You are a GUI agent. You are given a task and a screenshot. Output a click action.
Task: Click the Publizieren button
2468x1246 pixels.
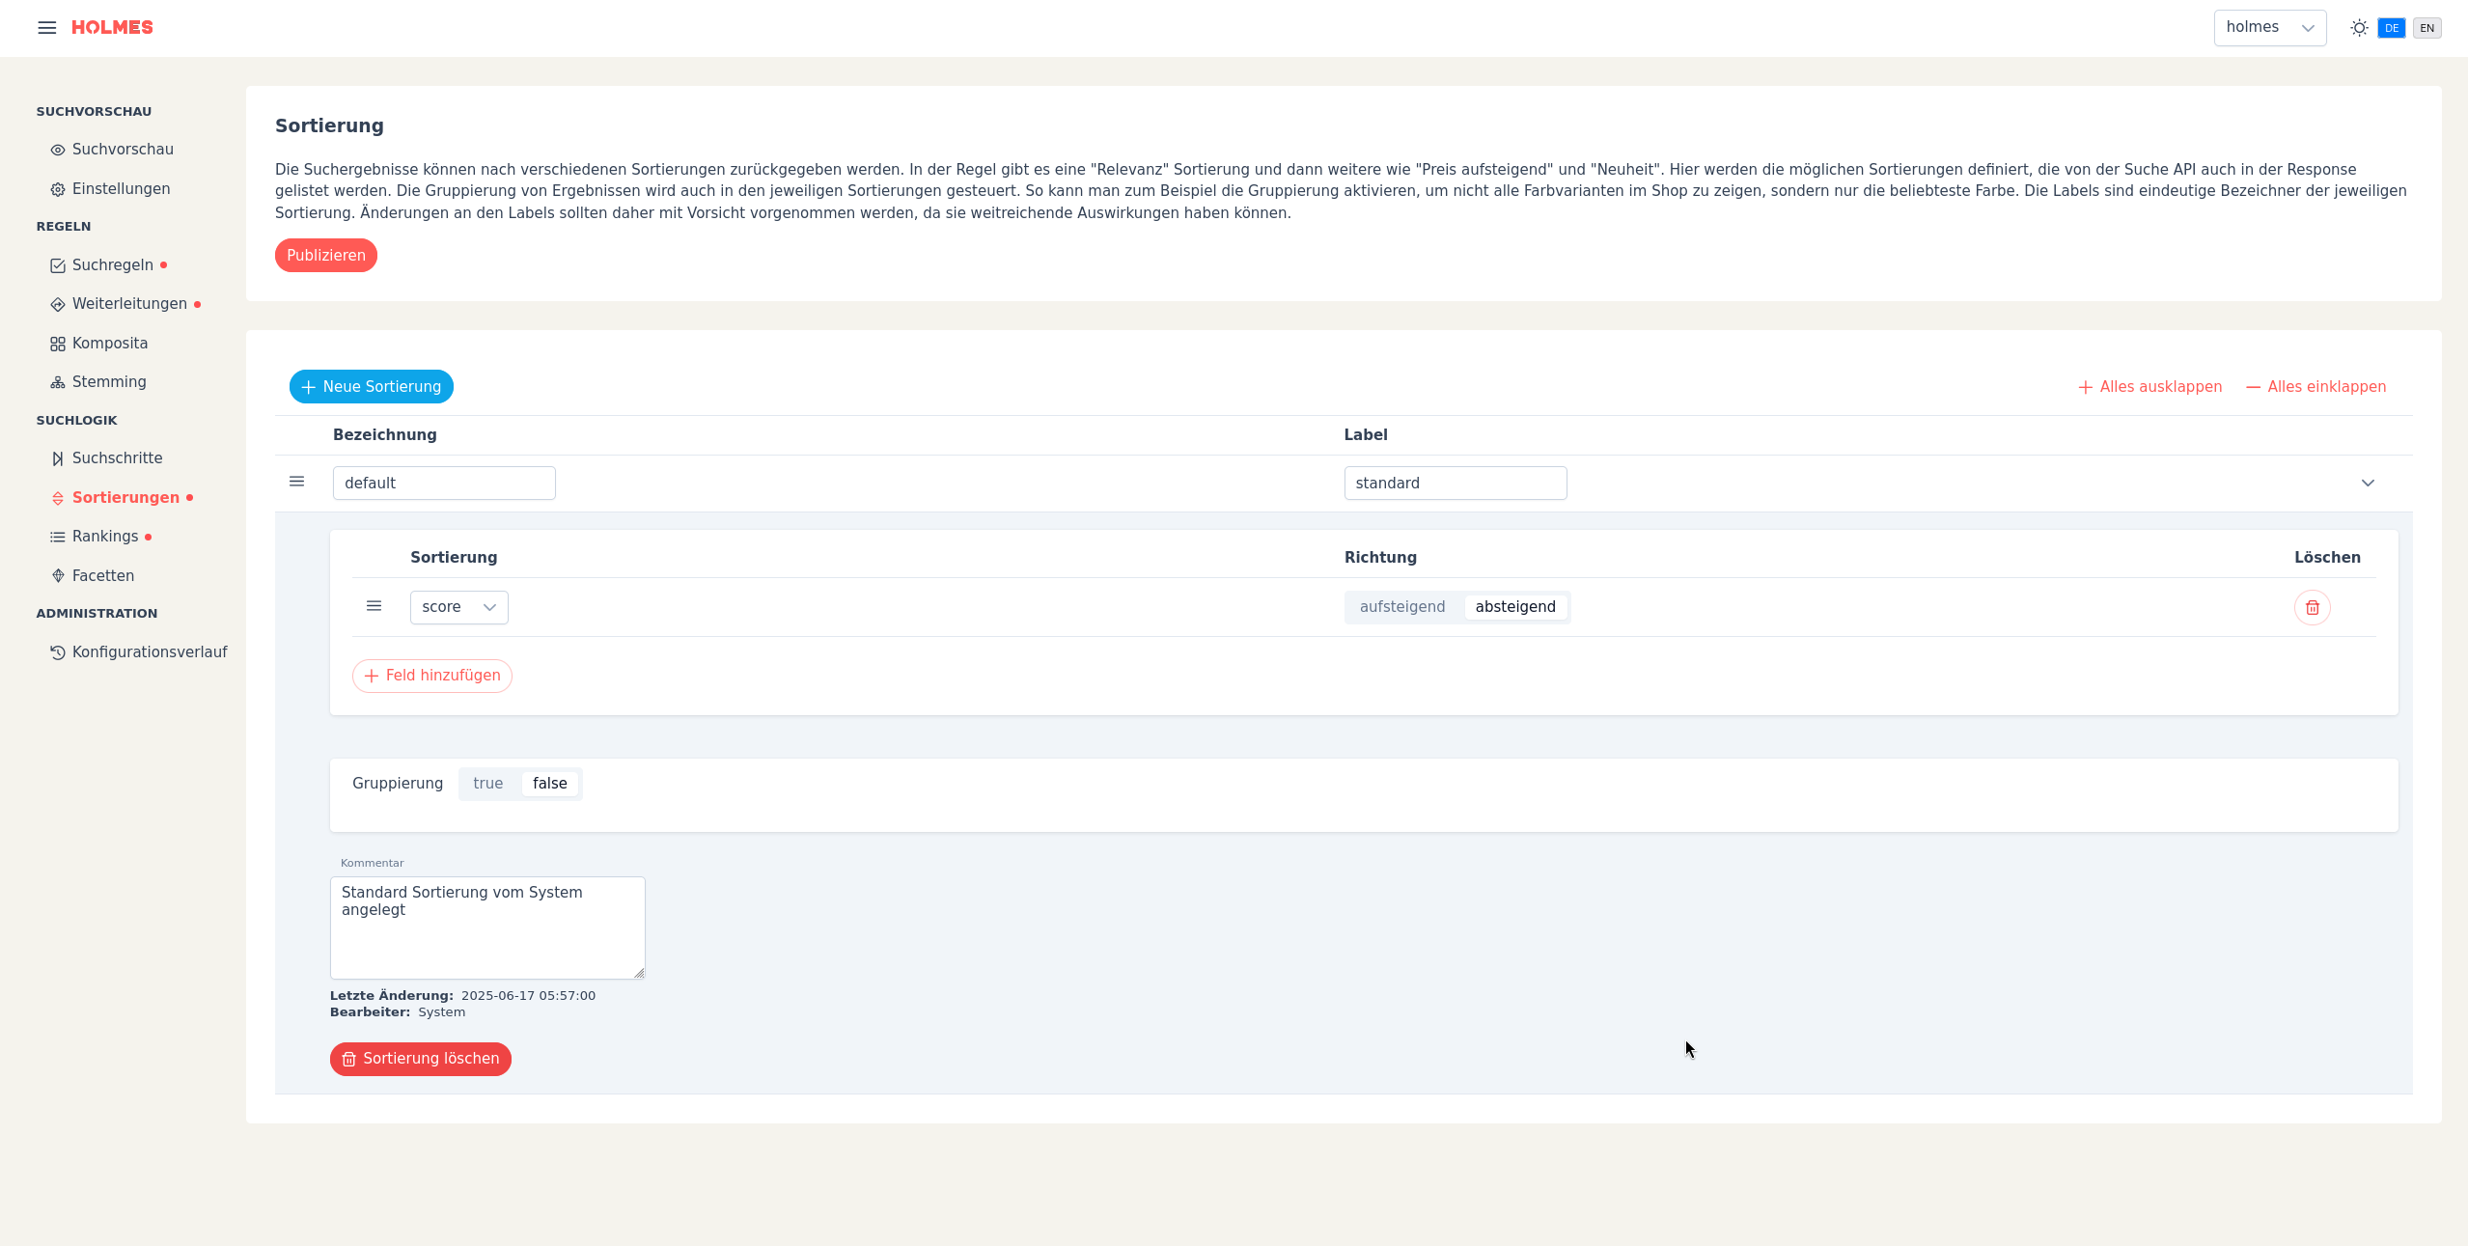pyautogui.click(x=325, y=256)
